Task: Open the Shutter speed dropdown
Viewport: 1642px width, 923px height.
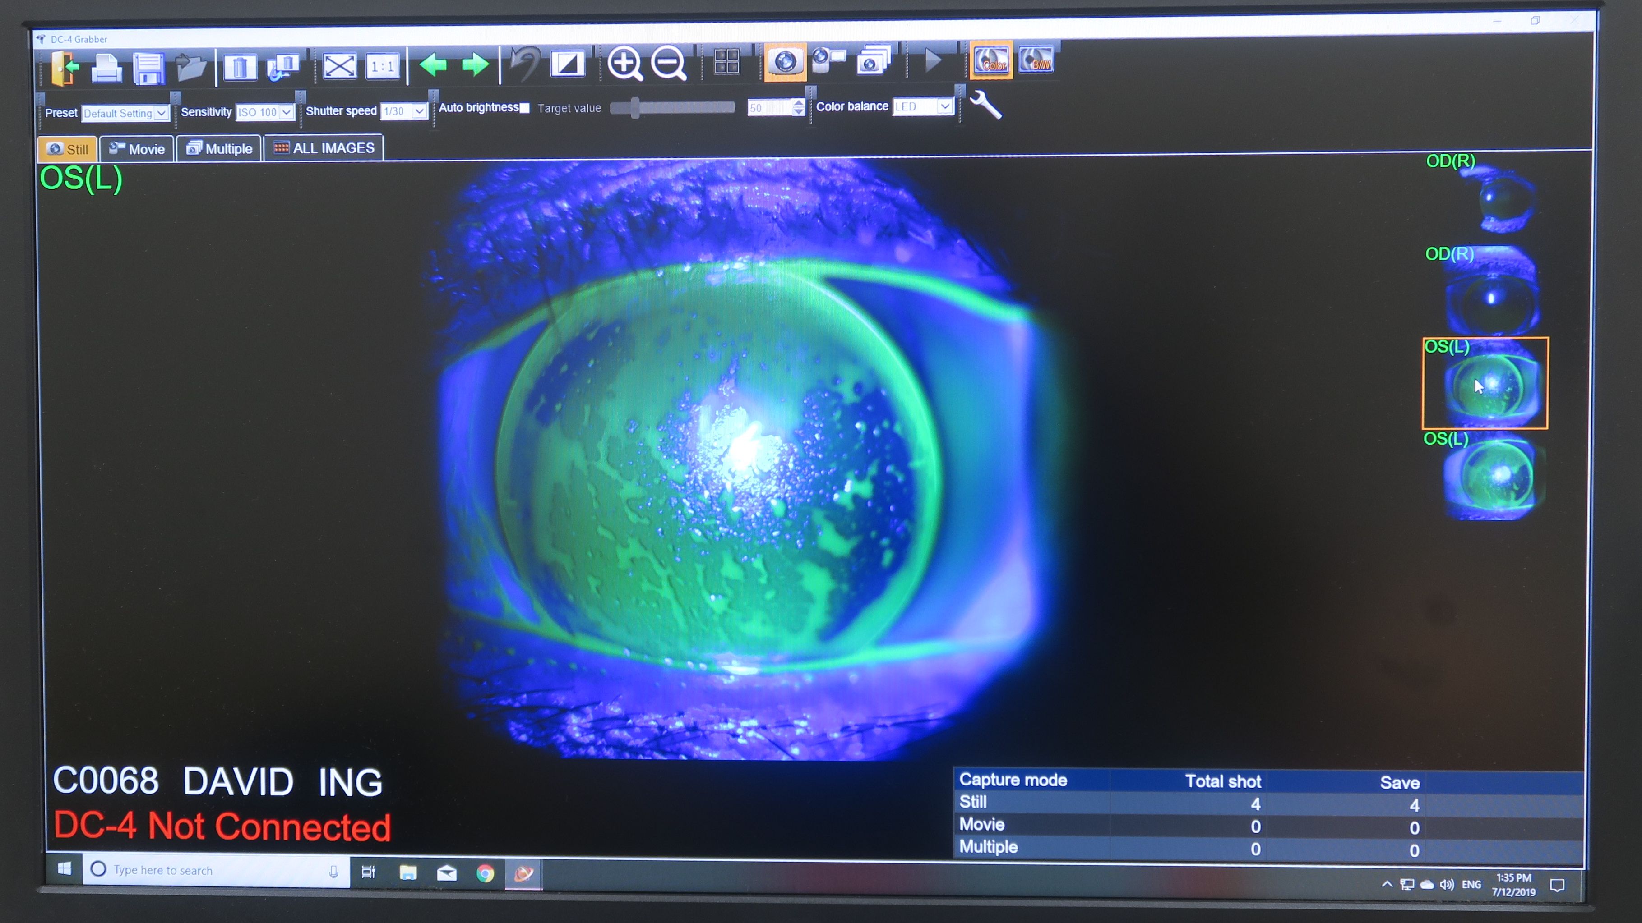Action: pyautogui.click(x=404, y=111)
